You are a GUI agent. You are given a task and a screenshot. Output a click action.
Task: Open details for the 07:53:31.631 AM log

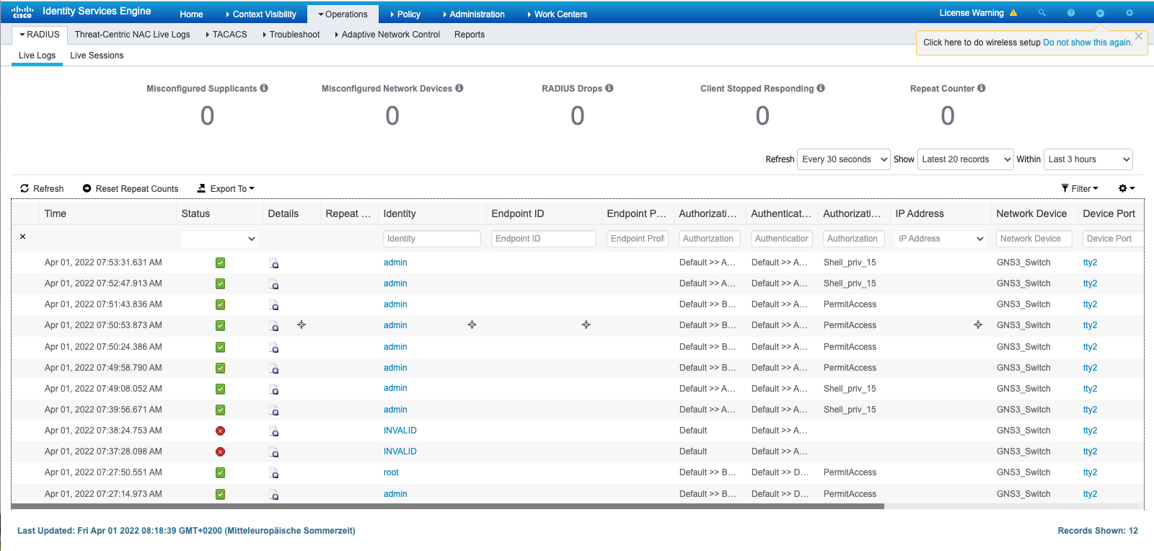(274, 263)
